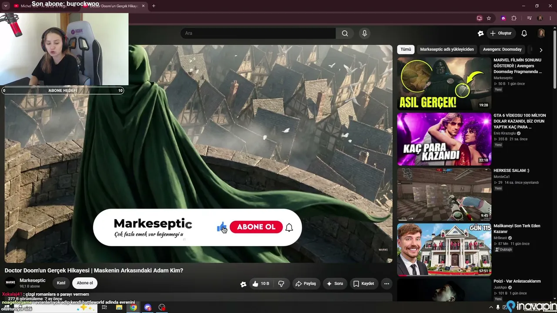
Task: Share the video with Paylaş
Action: coord(305,284)
